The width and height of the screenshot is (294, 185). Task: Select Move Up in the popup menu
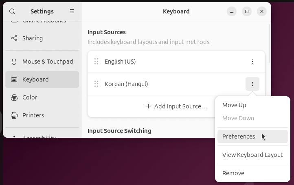252,105
